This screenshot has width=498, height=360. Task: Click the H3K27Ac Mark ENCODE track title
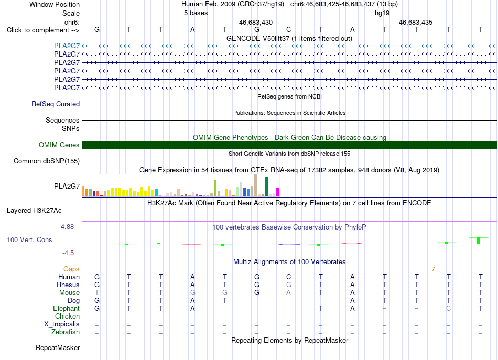point(289,203)
